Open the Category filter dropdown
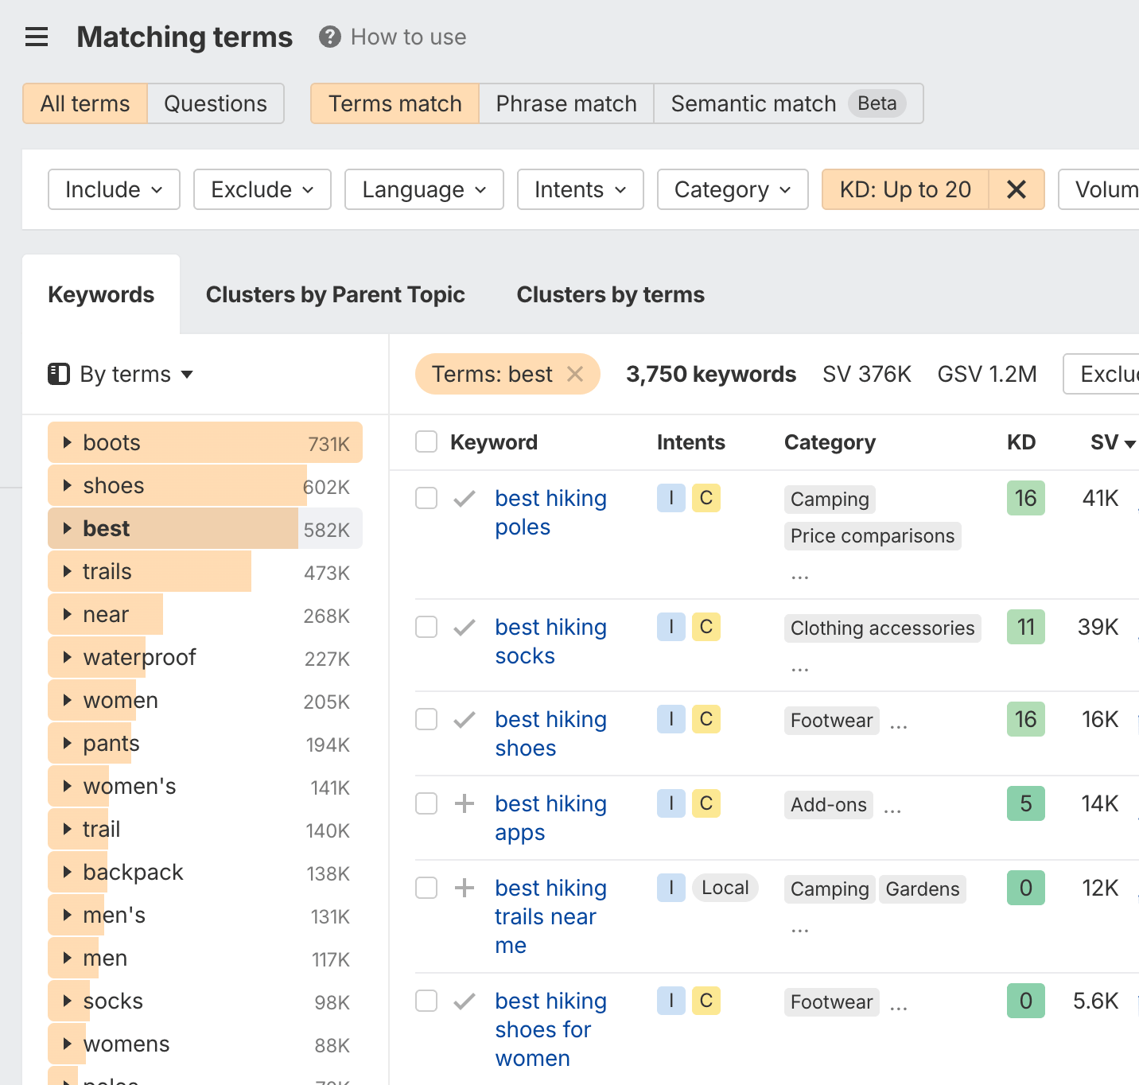This screenshot has height=1085, width=1139. [733, 189]
